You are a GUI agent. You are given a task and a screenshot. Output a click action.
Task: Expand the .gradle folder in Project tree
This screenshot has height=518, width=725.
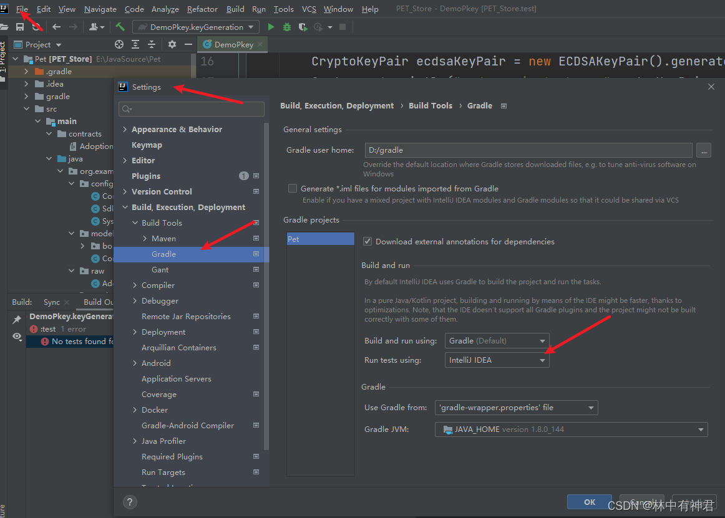click(26, 72)
